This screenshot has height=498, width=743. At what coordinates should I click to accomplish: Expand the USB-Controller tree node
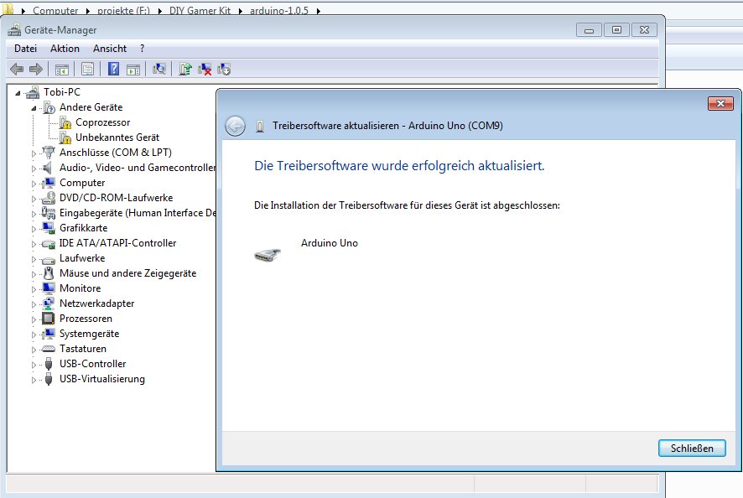[34, 365]
